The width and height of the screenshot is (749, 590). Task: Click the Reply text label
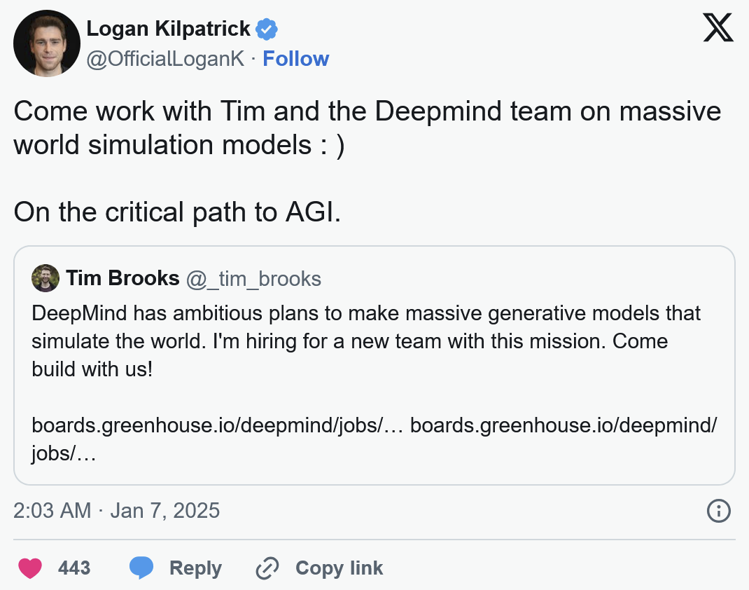[195, 568]
